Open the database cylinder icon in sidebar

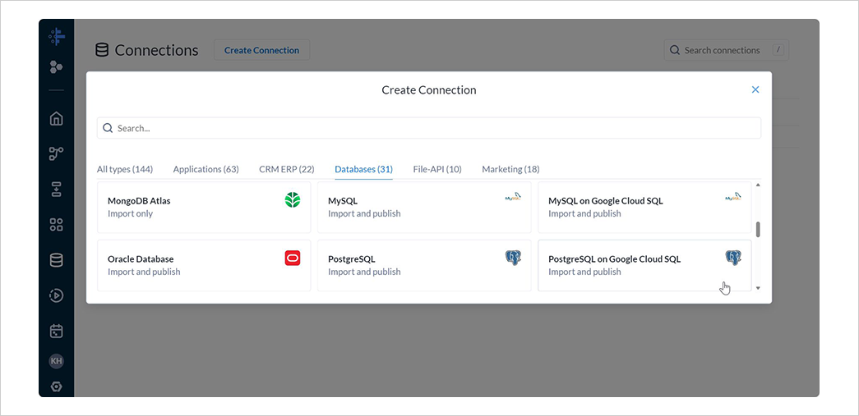[57, 260]
